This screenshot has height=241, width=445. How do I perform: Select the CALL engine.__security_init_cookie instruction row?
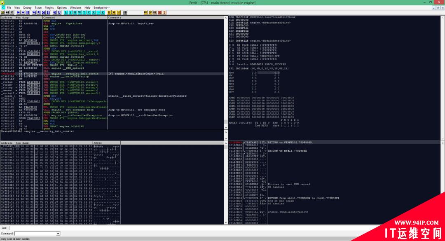112,73
